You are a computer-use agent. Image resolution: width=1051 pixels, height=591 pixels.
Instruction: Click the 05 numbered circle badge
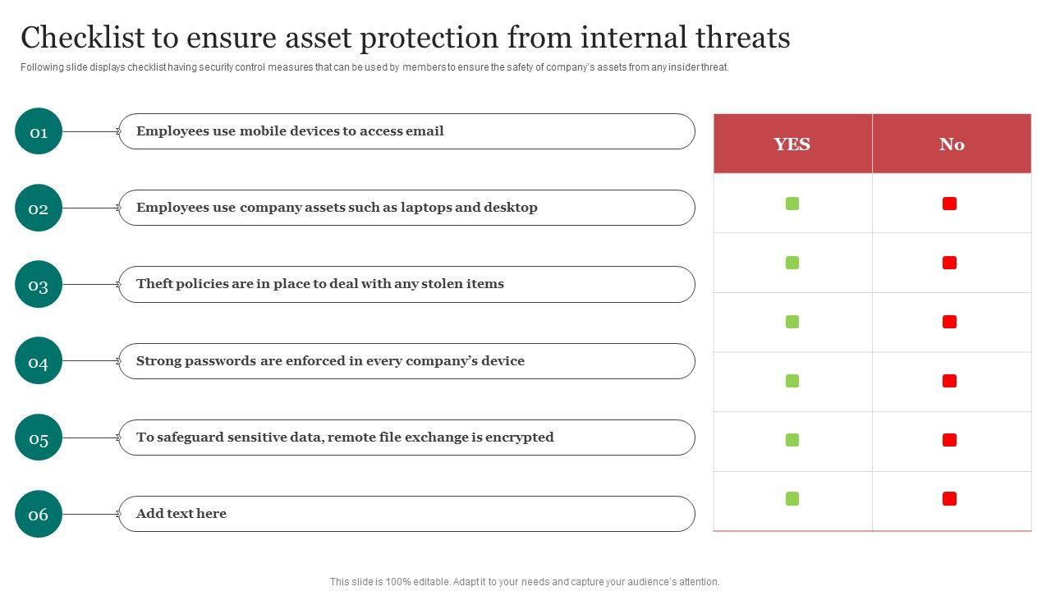pos(39,438)
